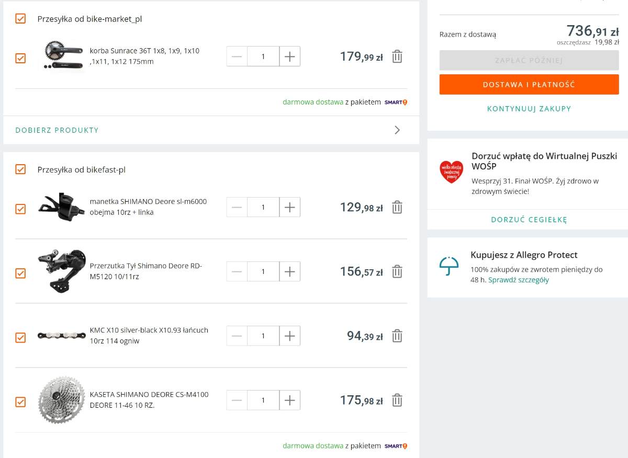Click the quantity field for the Deore manetka

tap(263, 208)
